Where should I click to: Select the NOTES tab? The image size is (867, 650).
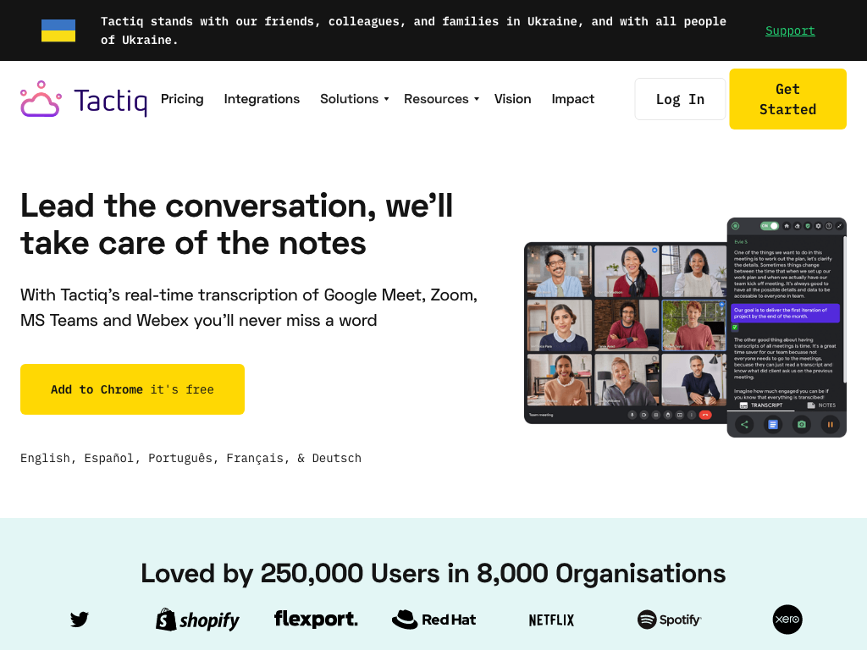(x=821, y=405)
